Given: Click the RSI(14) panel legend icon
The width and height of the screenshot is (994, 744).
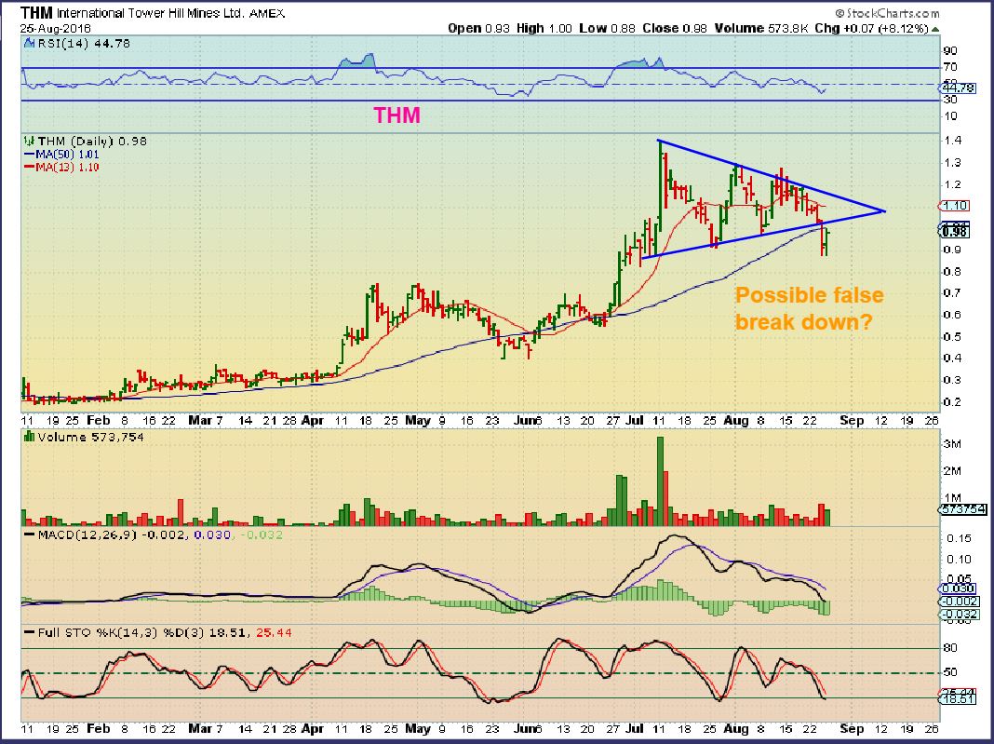Looking at the screenshot, I should 29,44.
